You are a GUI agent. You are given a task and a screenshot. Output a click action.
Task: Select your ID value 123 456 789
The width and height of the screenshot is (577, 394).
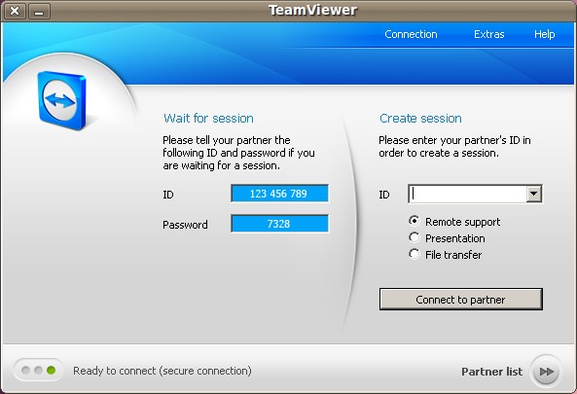coord(279,194)
